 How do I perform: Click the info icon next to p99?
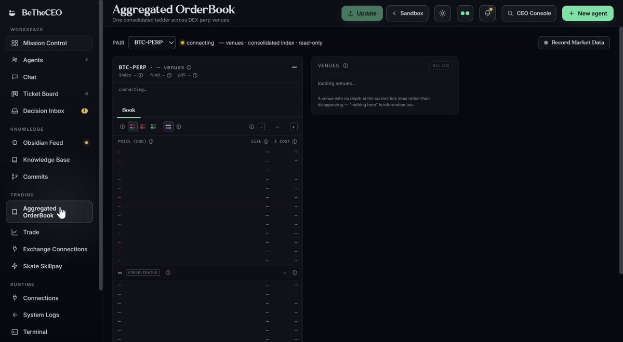tap(195, 75)
